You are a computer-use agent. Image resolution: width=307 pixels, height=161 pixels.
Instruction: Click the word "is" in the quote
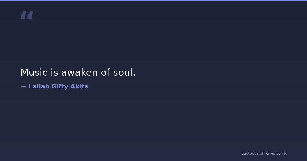pos(54,73)
